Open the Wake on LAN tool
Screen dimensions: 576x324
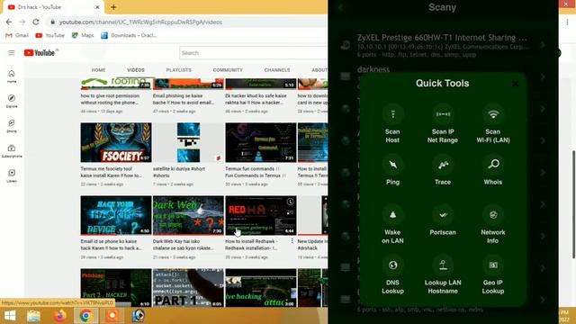click(x=392, y=225)
